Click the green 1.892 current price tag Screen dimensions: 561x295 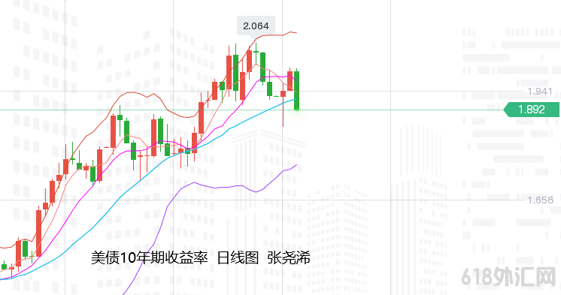tap(532, 110)
